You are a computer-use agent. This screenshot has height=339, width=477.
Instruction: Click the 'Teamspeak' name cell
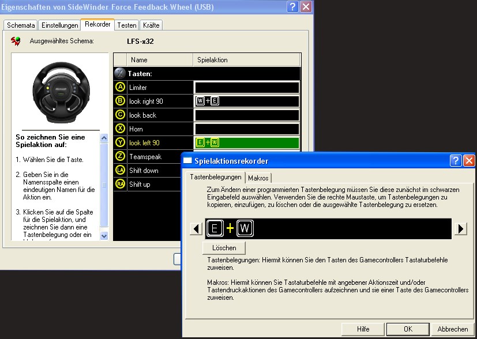[155, 157]
